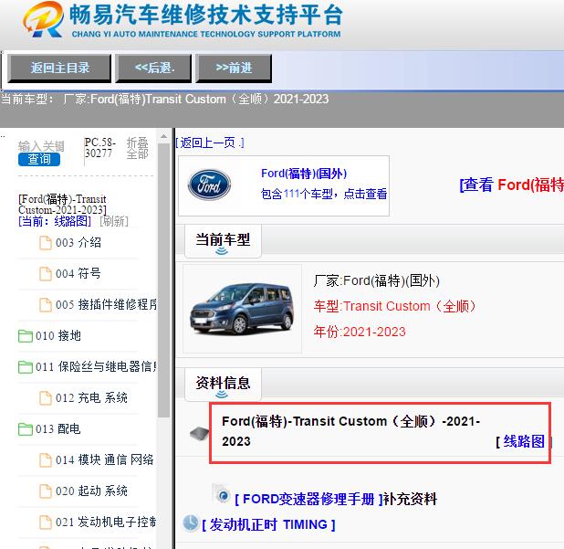Viewport: 564px width, 549px height.
Task: Open the [线路图] wiring diagram link
Action: coord(524,441)
